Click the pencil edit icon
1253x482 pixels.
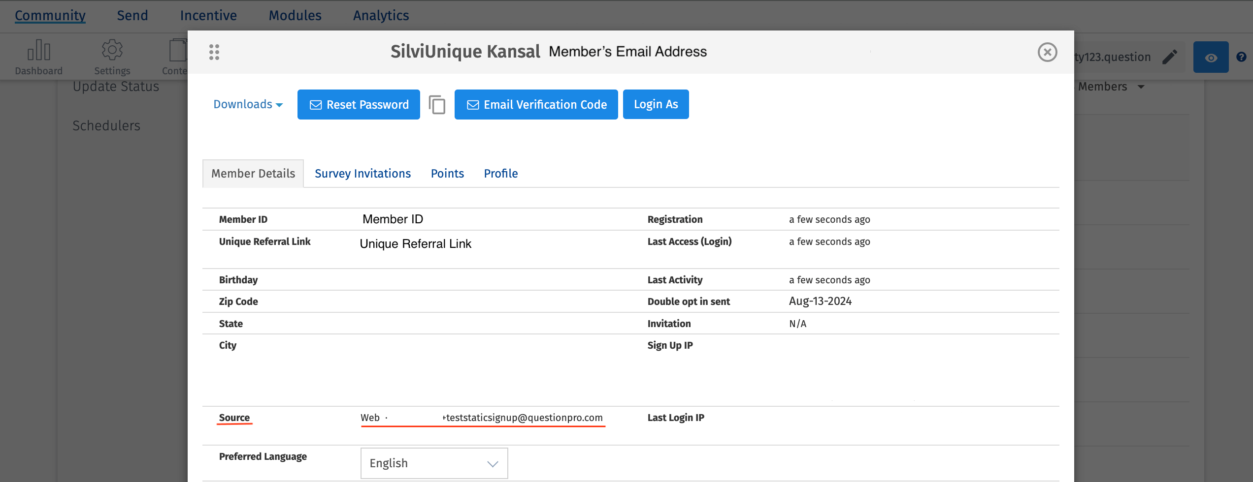(1170, 57)
